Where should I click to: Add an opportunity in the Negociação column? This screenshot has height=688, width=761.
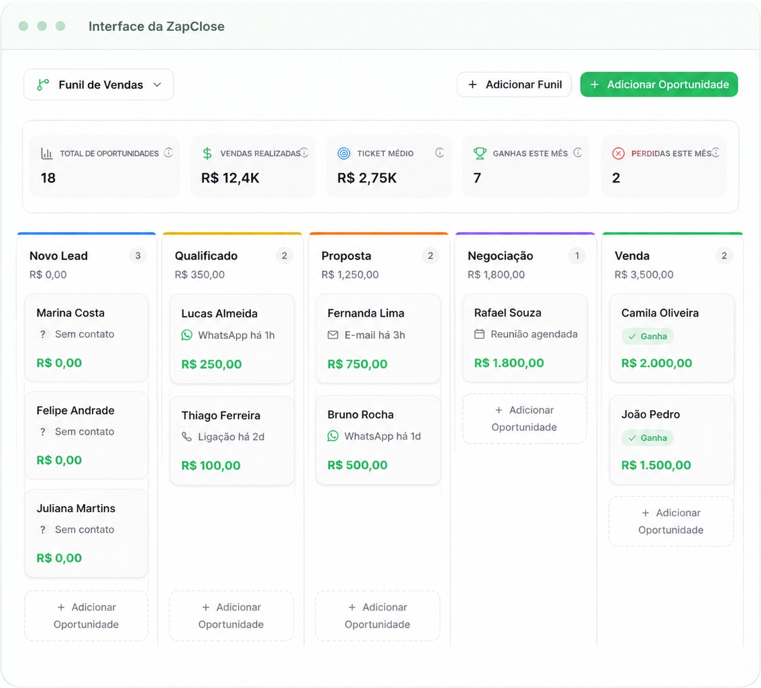coord(525,419)
